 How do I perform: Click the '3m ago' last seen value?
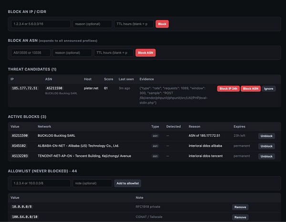[124, 88]
